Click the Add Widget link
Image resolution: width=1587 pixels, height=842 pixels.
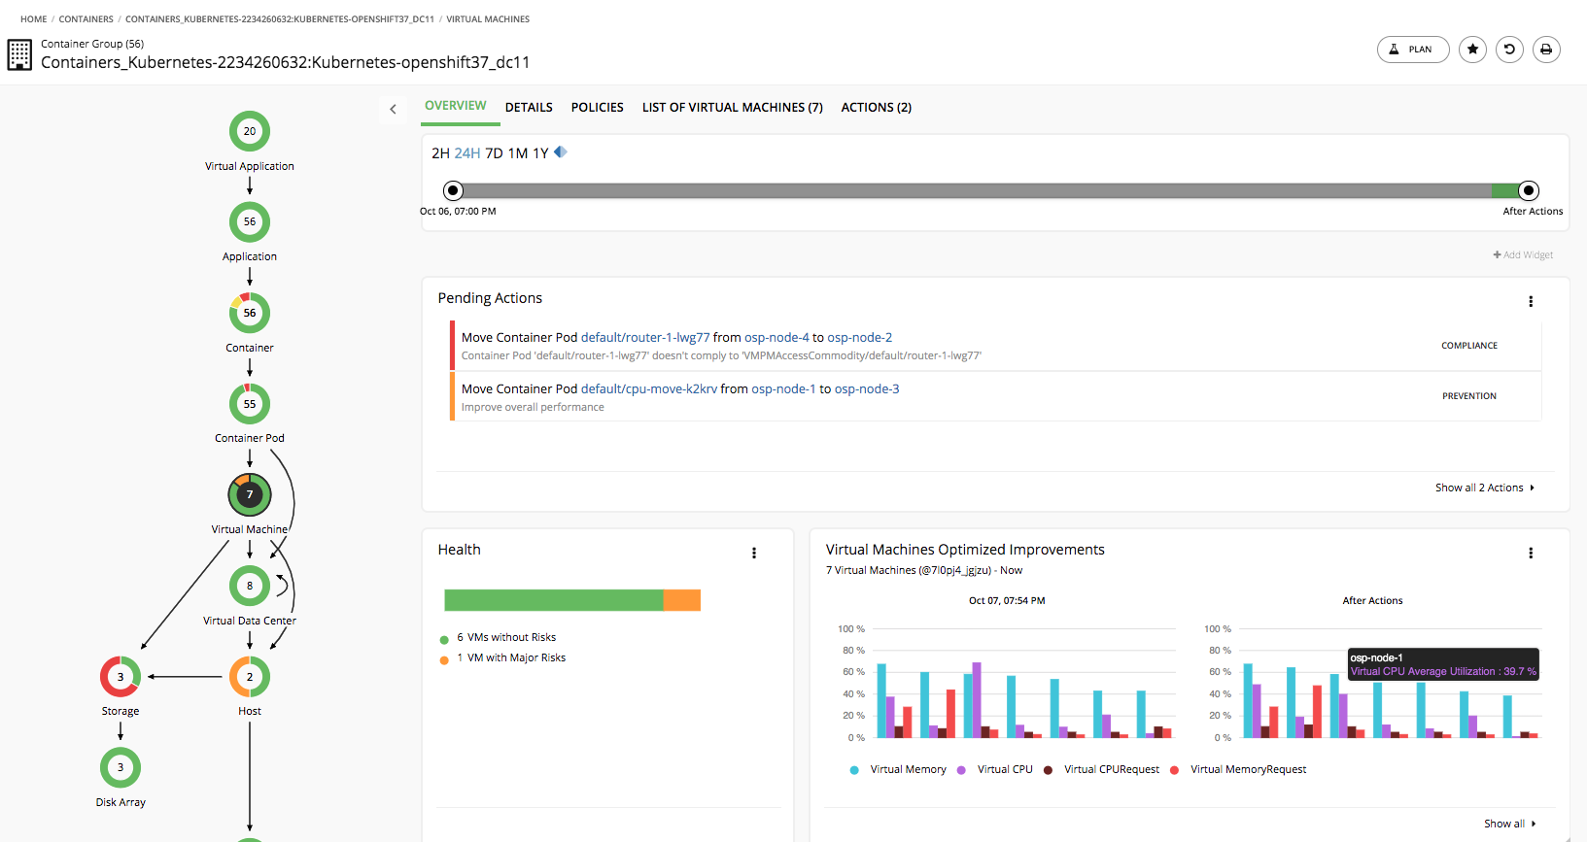pos(1523,254)
